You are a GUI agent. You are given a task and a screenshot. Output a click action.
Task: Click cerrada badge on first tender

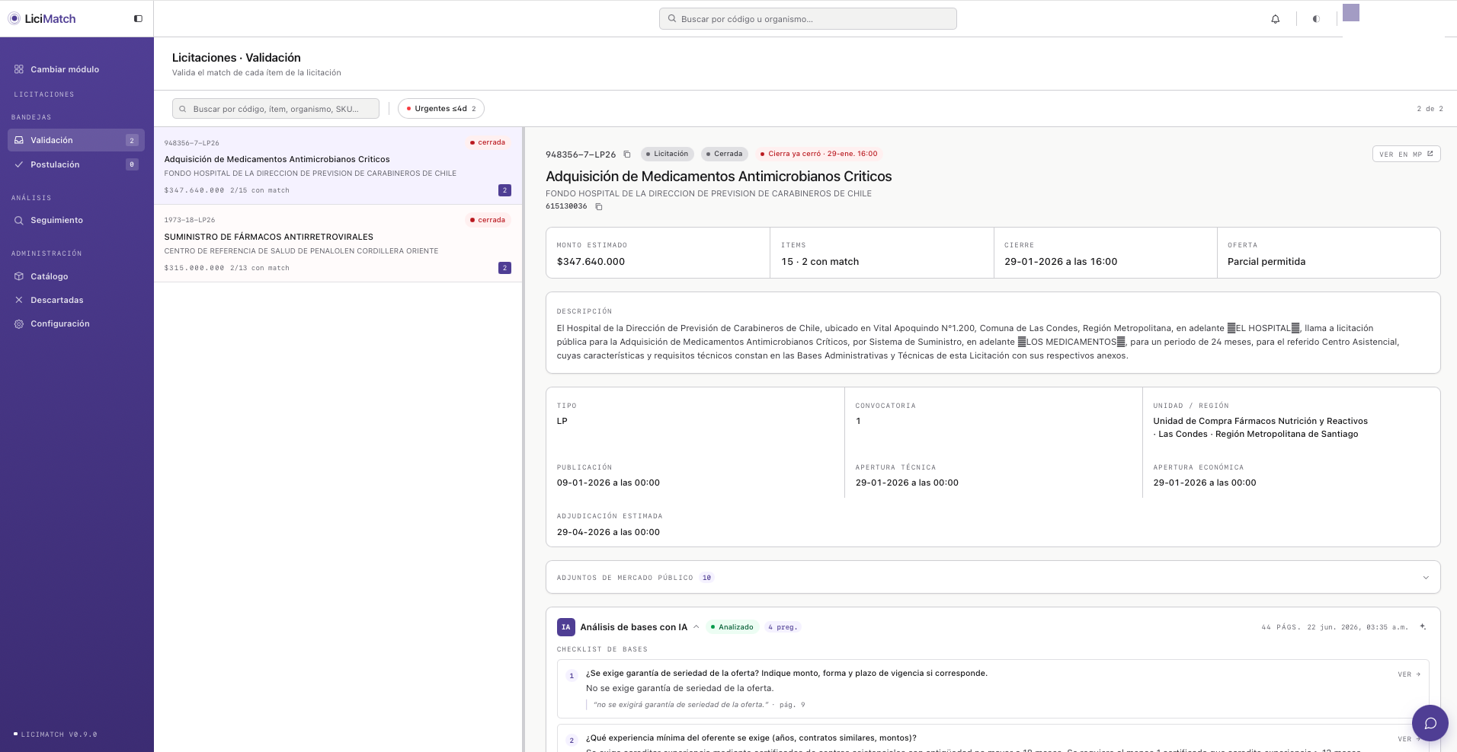(x=488, y=142)
